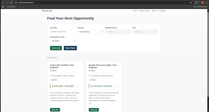Click View Job for Junior QA position

pyautogui.click(x=55, y=110)
